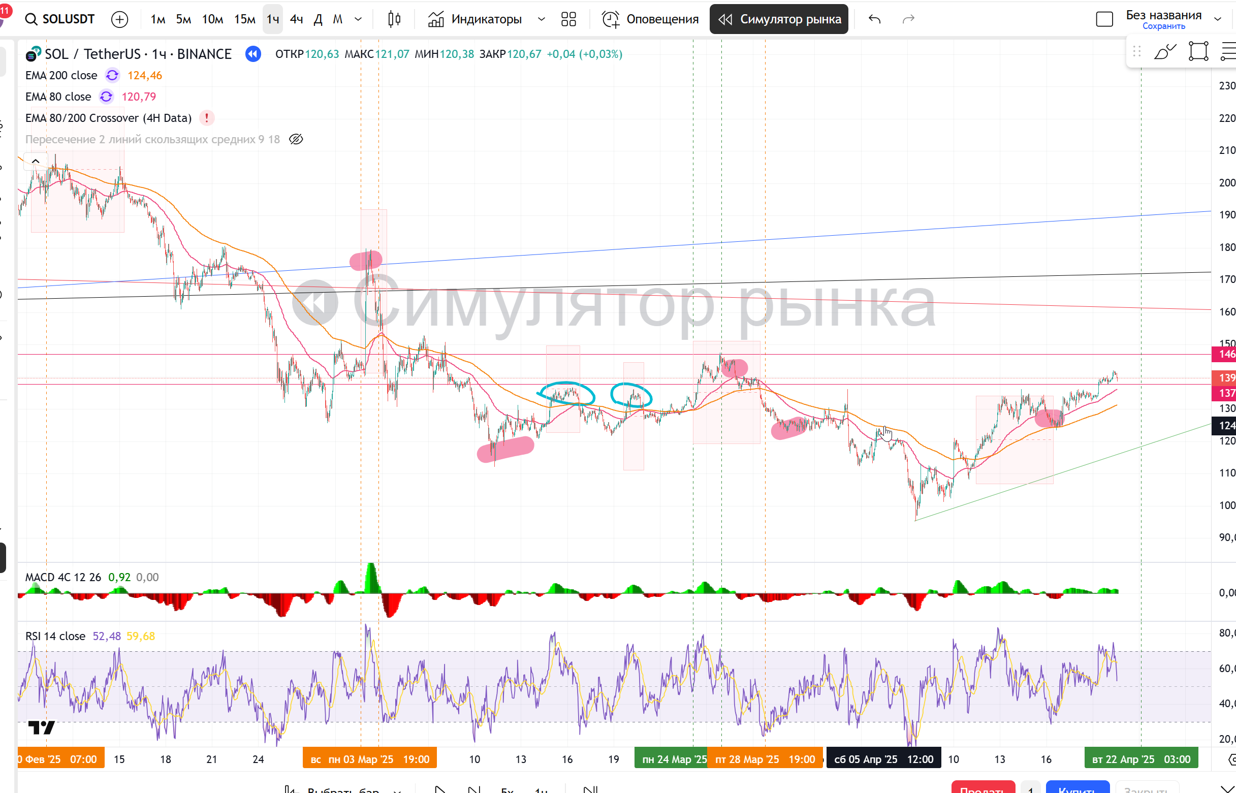Click the 146 price line label
Image resolution: width=1236 pixels, height=793 pixels.
point(1225,354)
